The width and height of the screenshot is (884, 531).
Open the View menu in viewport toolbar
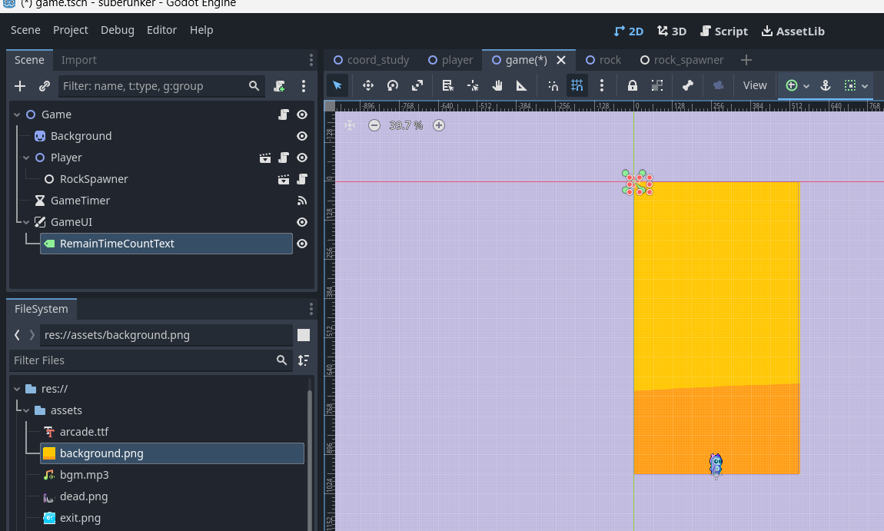(x=755, y=85)
